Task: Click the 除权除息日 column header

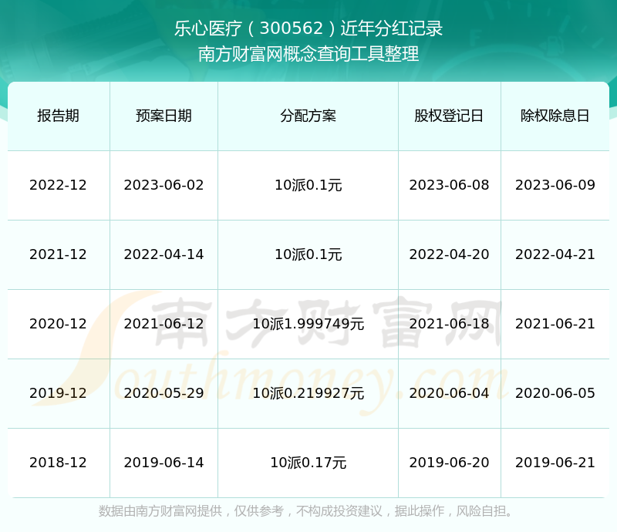Action: [x=555, y=116]
